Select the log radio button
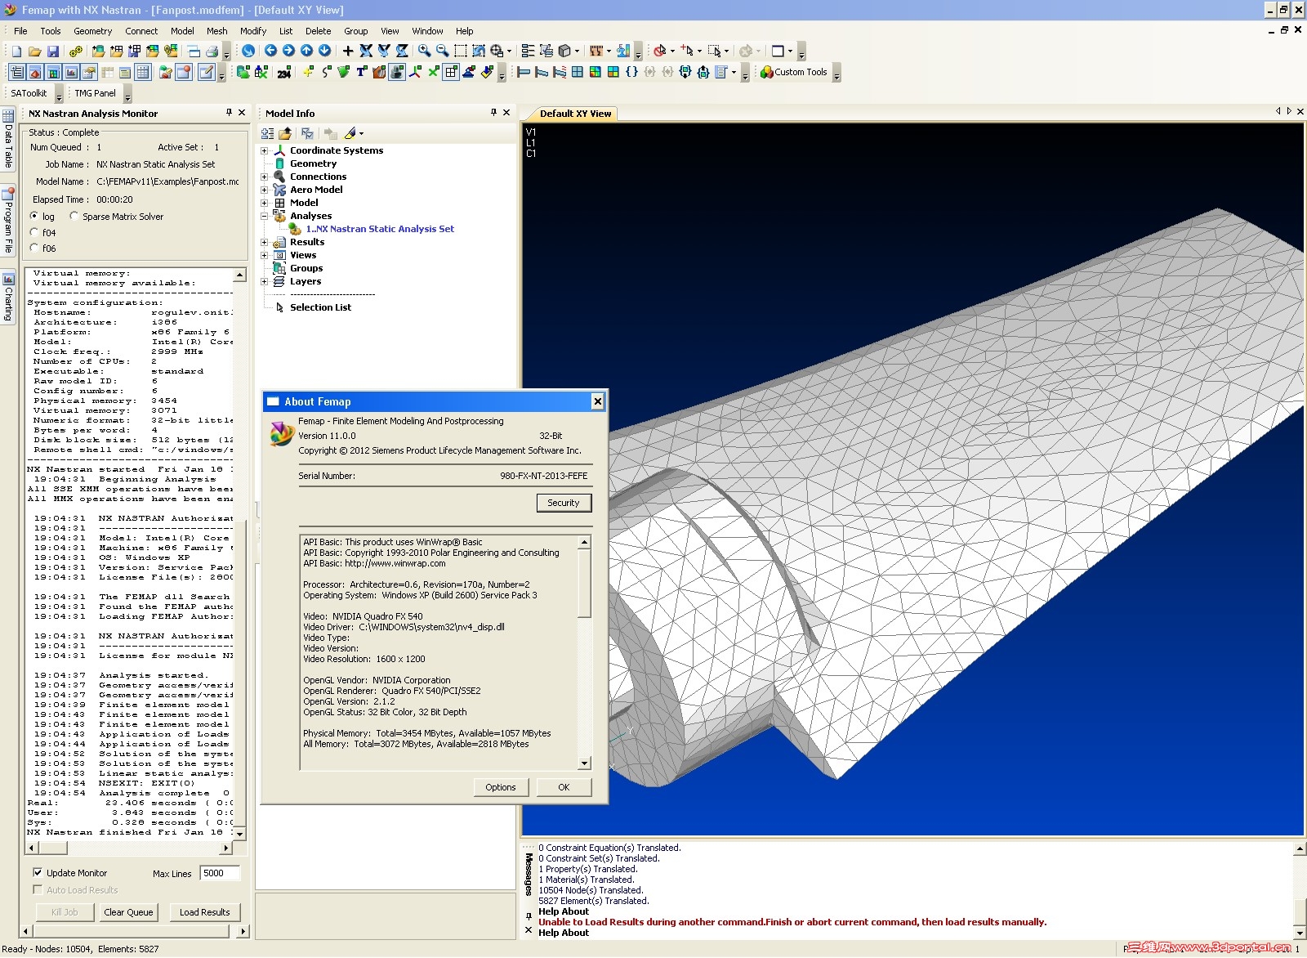The image size is (1307, 958). [34, 216]
